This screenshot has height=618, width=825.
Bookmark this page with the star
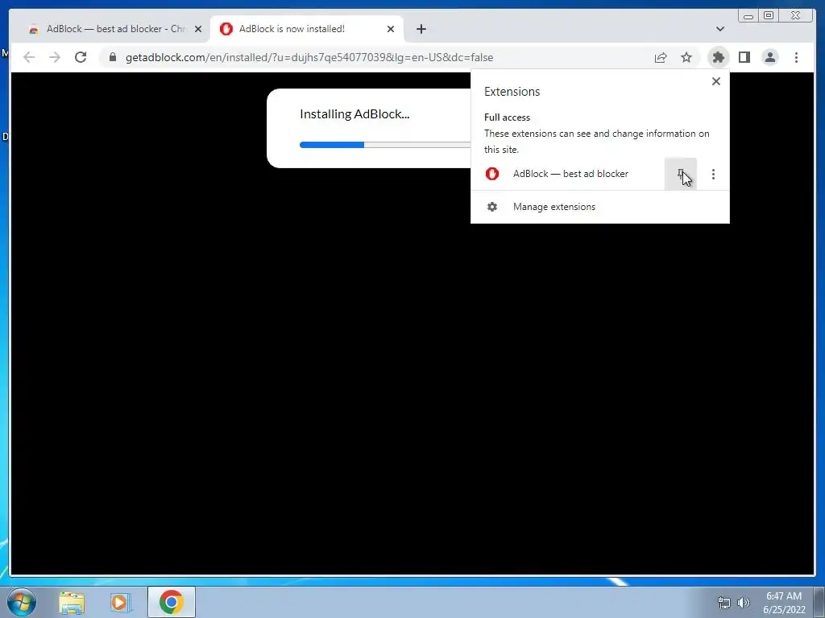coord(686,57)
